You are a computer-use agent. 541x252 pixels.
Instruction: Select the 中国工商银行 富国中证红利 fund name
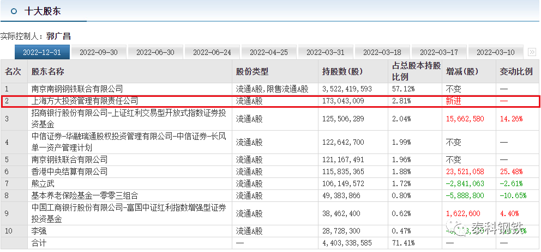129,213
